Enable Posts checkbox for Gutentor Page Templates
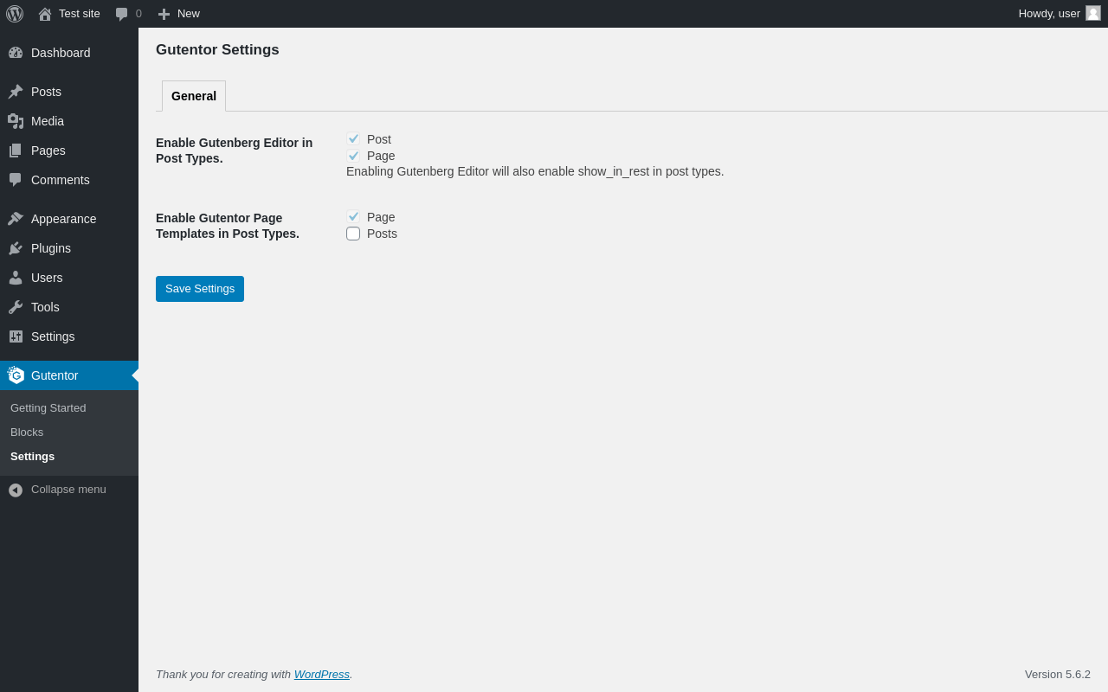 pyautogui.click(x=353, y=234)
